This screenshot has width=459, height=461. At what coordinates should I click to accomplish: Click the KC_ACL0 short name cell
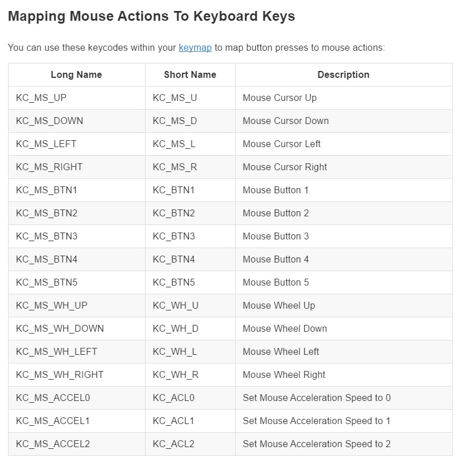[x=173, y=398]
